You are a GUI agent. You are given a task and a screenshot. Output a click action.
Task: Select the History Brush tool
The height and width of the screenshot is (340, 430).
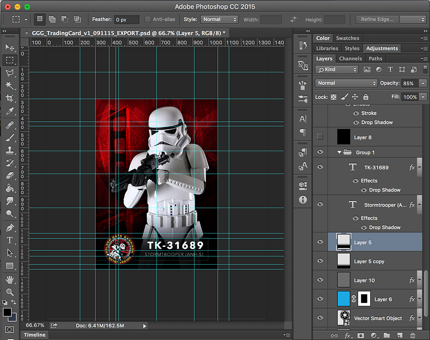10,162
